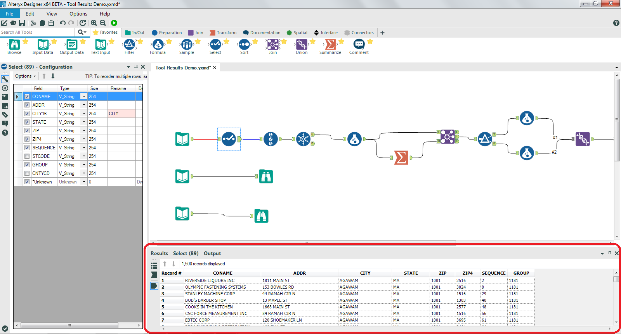Open the Type dropdown for the ADDR field

click(x=83, y=105)
